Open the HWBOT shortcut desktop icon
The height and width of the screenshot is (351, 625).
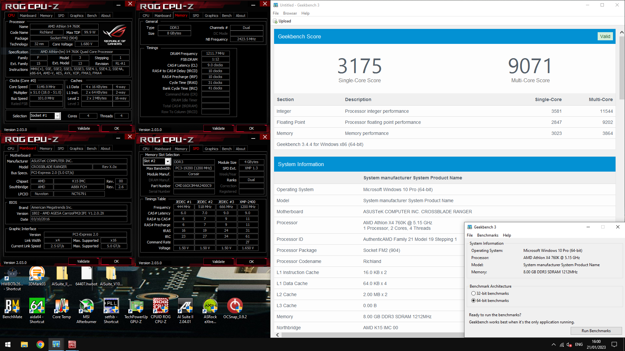[12, 279]
